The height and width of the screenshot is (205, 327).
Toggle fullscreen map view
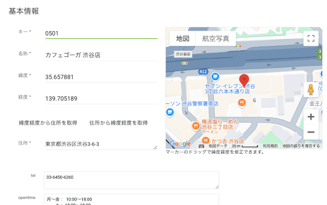[311, 38]
